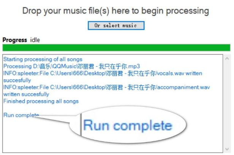Click the magnified 'Run complete' callout bubble
This screenshot has width=234, height=155.
point(128,125)
